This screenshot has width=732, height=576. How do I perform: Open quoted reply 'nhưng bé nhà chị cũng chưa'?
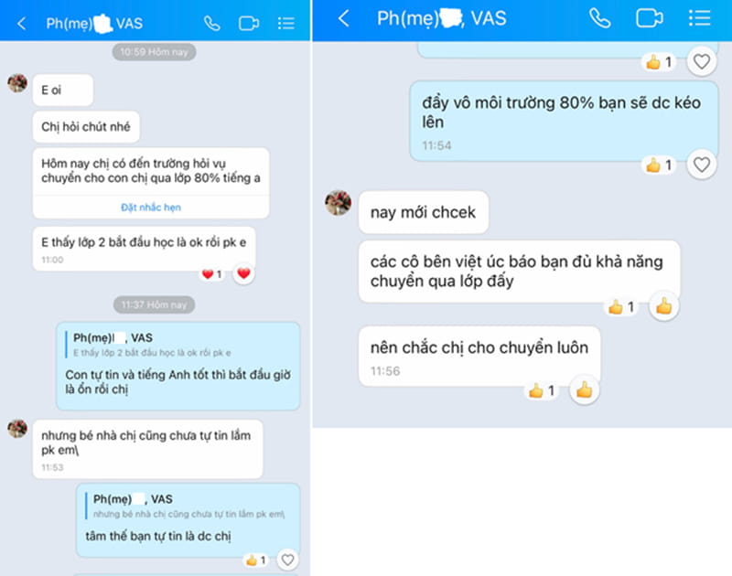coord(188,507)
